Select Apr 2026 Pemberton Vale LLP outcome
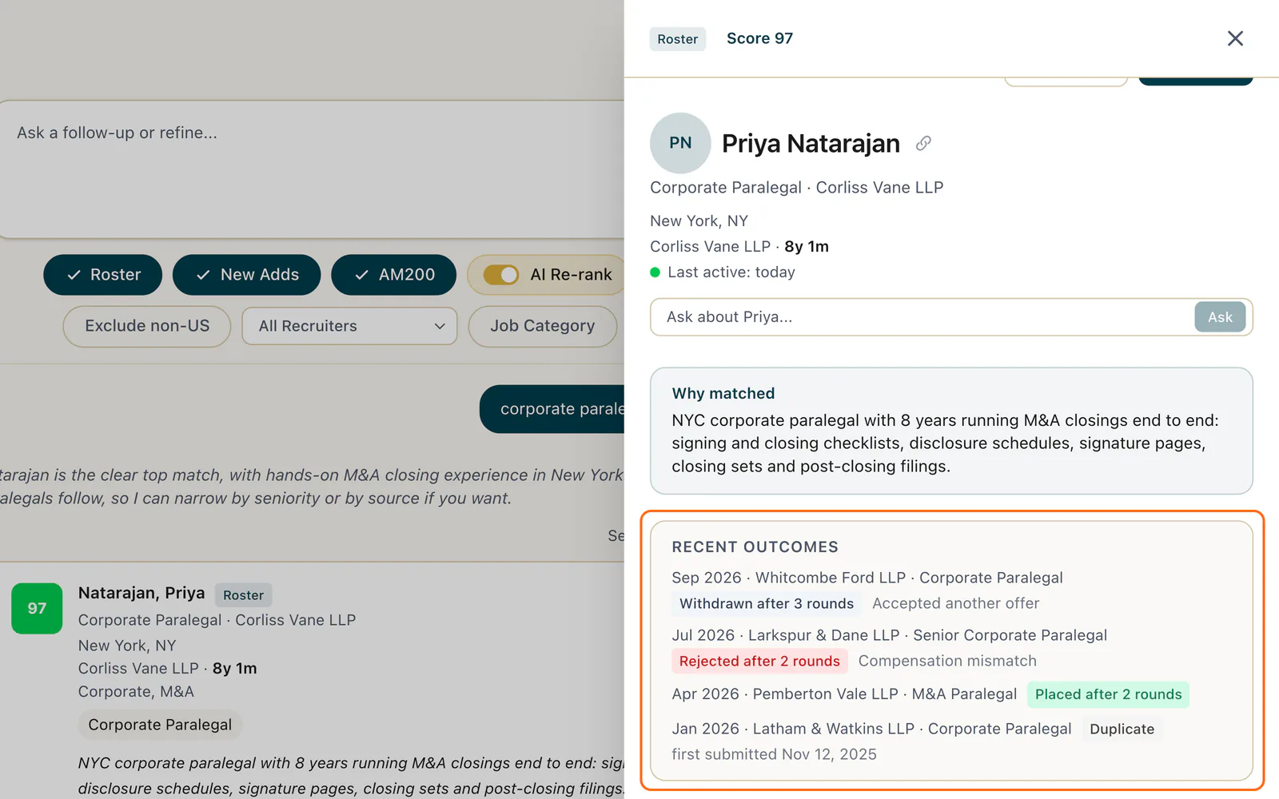The height and width of the screenshot is (799, 1279). tap(844, 694)
